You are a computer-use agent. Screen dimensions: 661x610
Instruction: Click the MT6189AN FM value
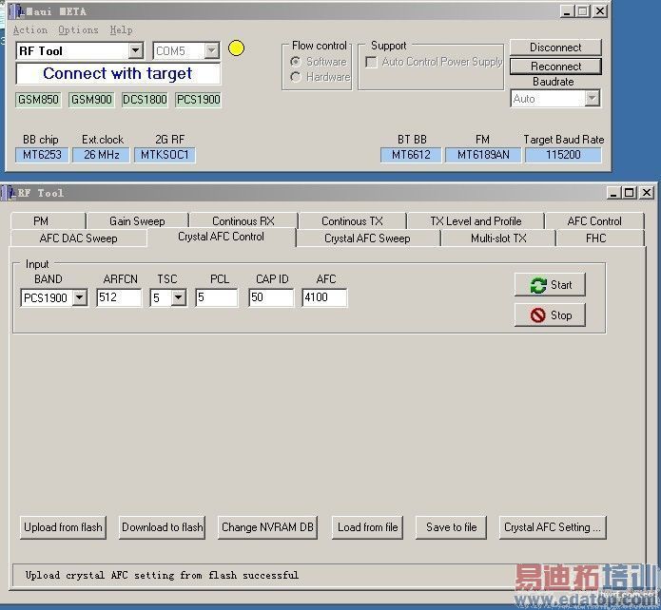tap(483, 155)
